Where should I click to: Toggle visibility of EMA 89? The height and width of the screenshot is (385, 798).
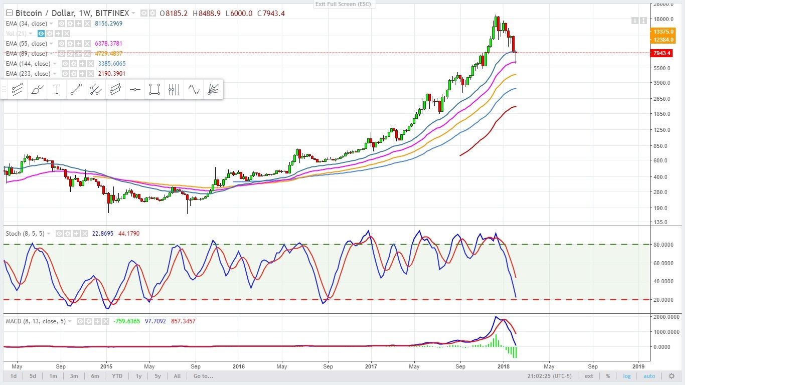[x=62, y=54]
